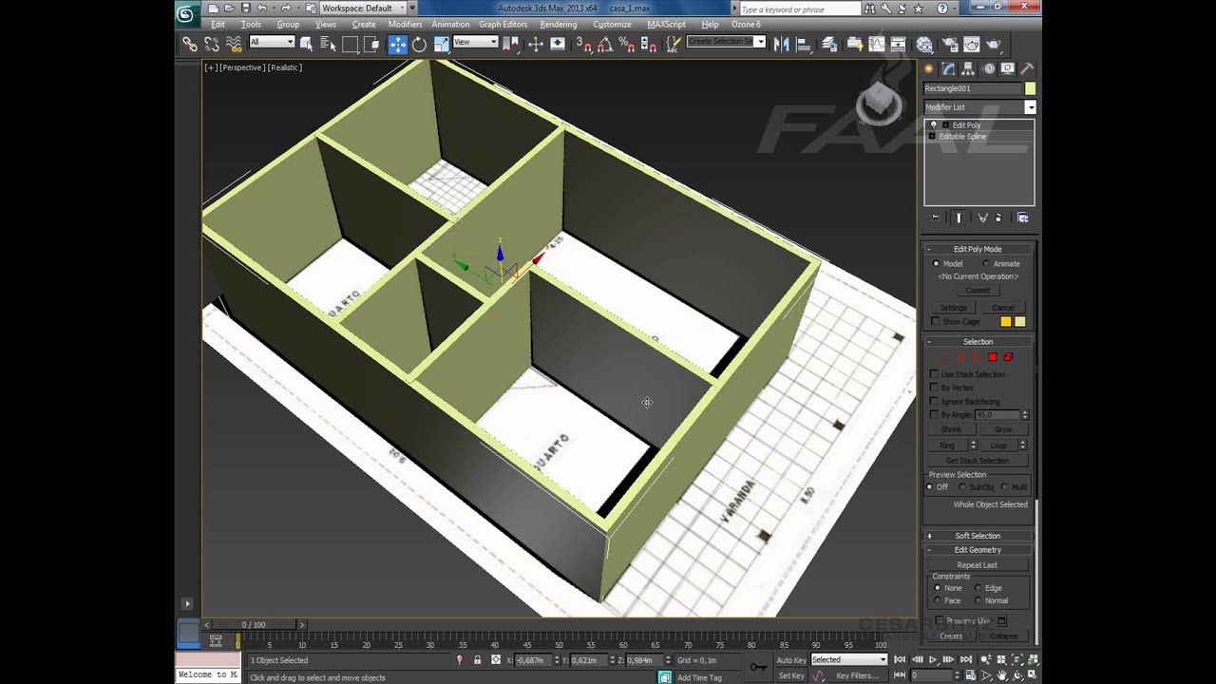Screen dimensions: 1216x684
Task: Activate the Select Object tool
Action: 307,44
